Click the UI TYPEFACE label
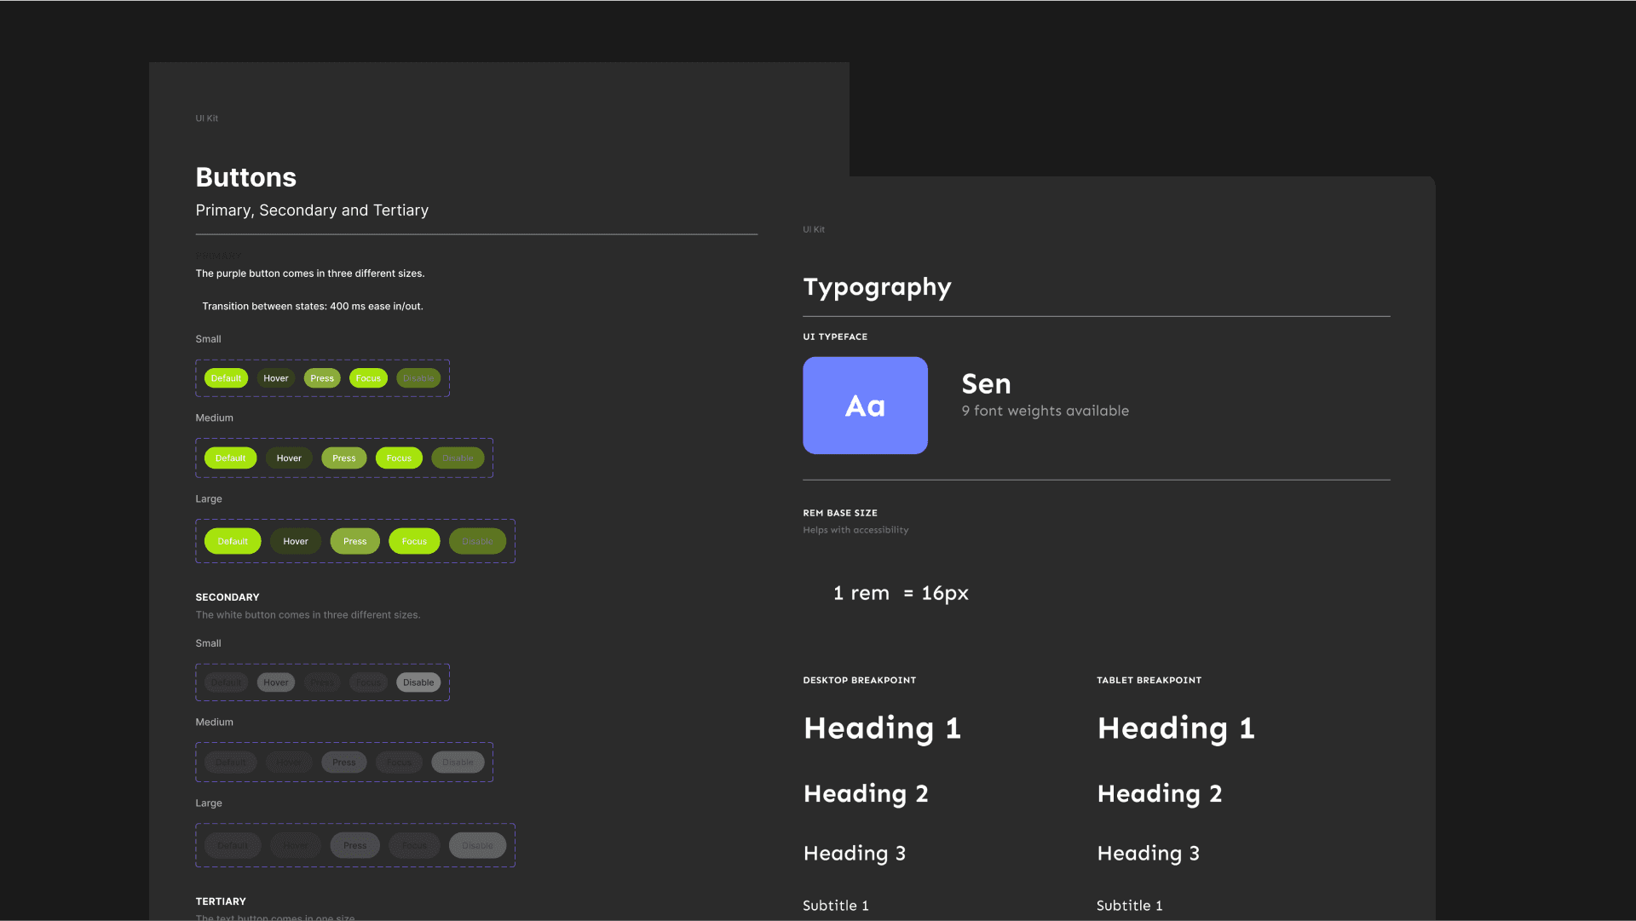1636x921 pixels. 835,337
